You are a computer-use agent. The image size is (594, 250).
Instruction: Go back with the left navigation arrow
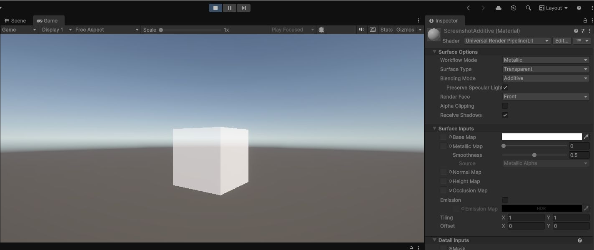[469, 8]
